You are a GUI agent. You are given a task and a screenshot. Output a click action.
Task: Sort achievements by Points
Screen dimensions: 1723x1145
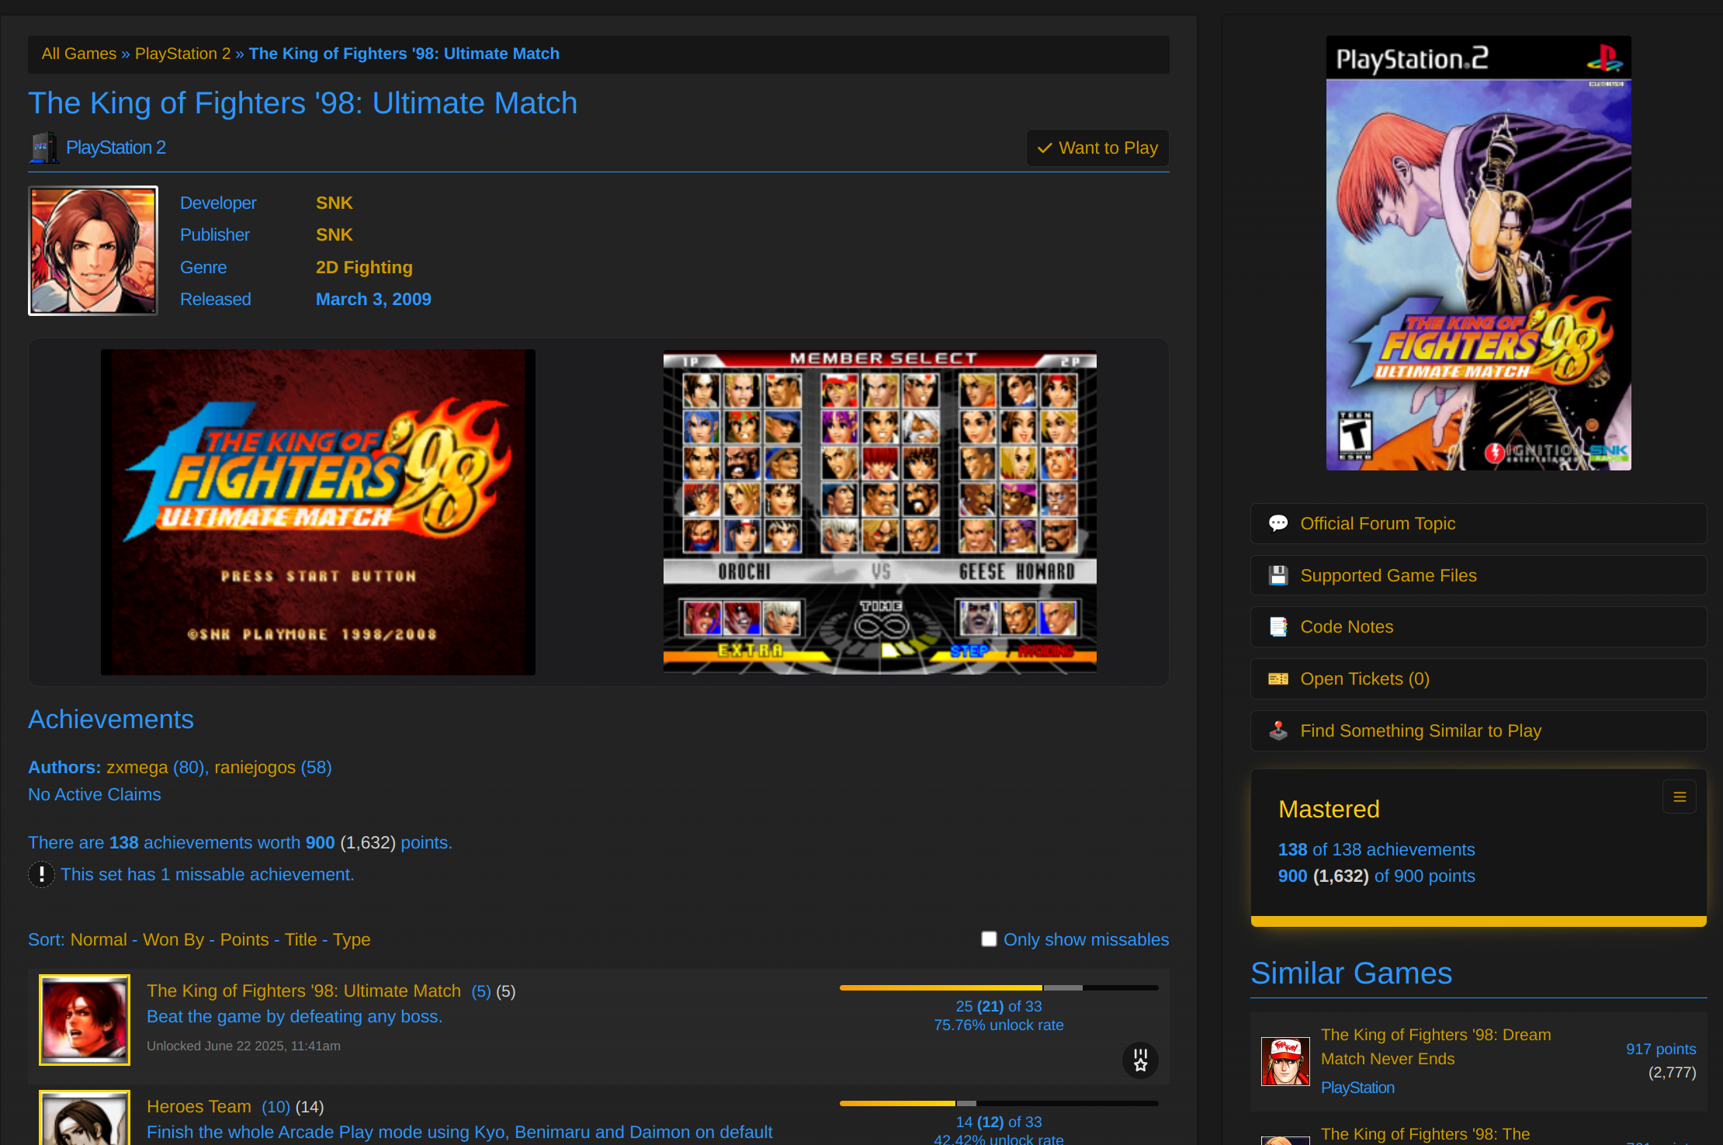(x=244, y=939)
